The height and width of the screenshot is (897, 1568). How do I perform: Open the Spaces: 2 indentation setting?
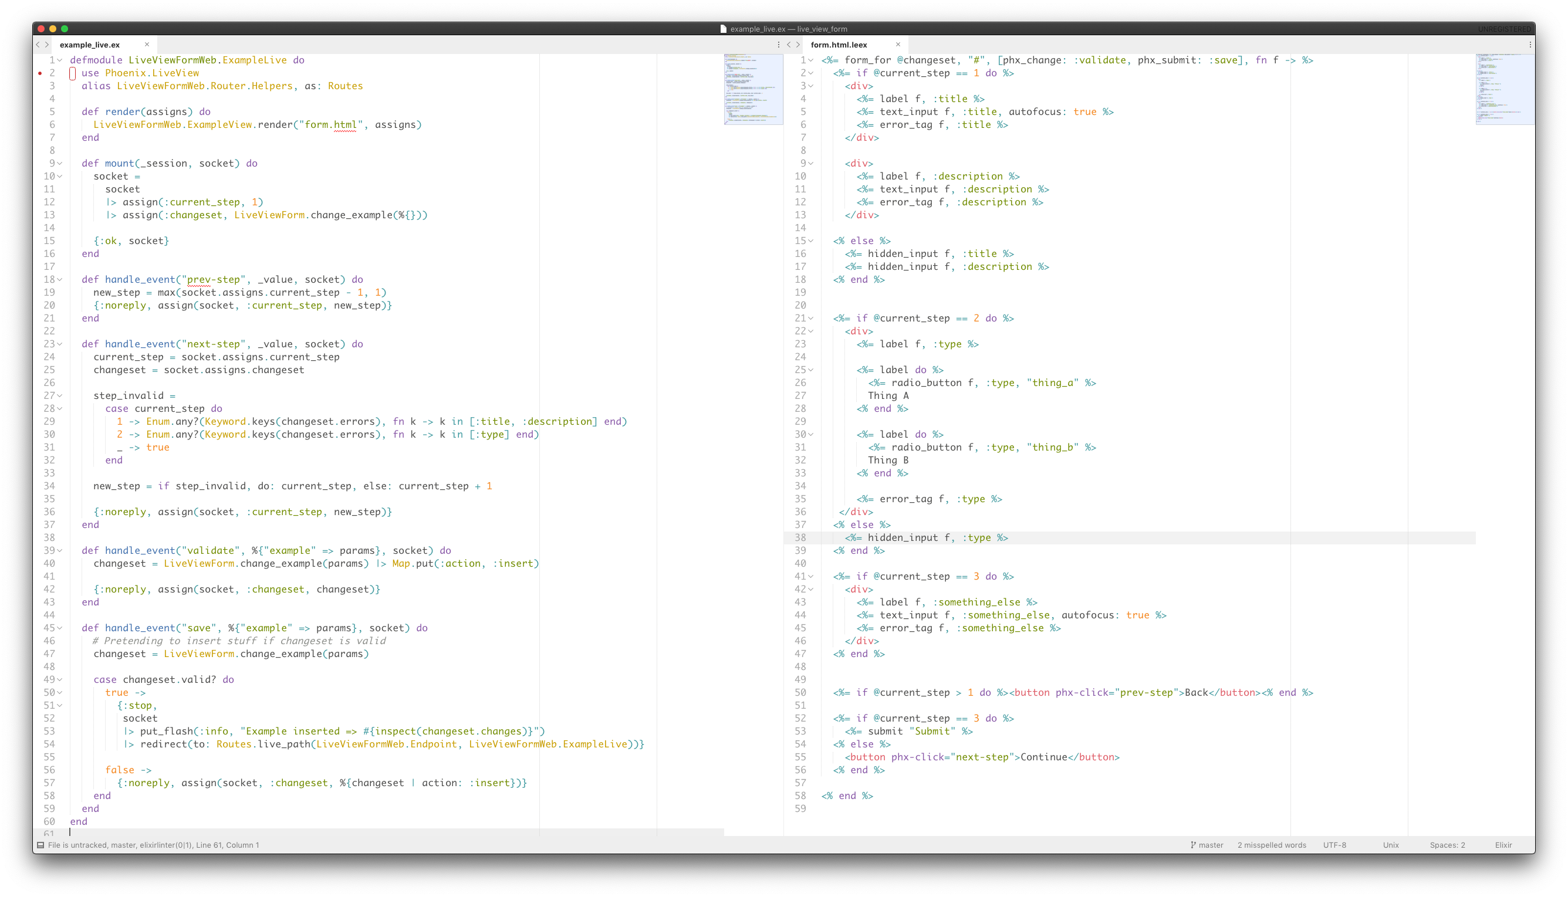pyautogui.click(x=1447, y=845)
